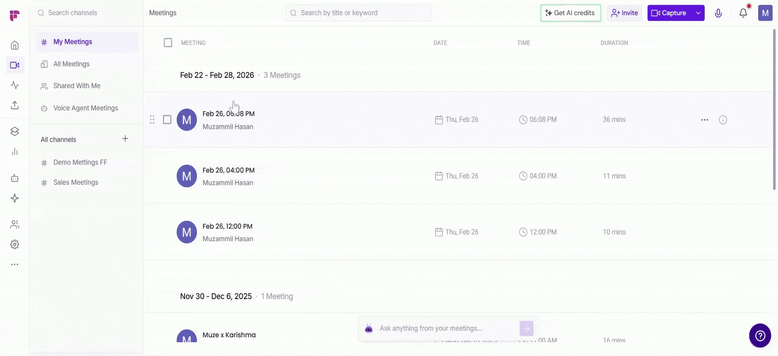Click the Get AI credits button
This screenshot has height=356, width=778.
pos(571,13)
